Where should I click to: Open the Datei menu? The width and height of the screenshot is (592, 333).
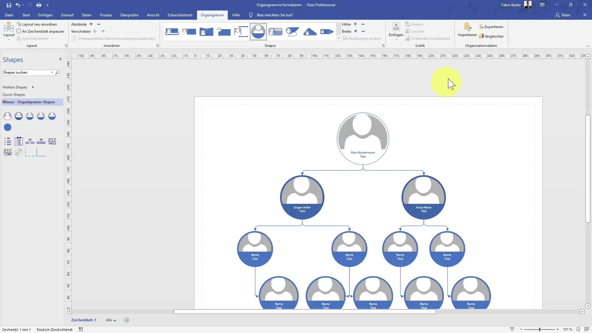(9, 15)
